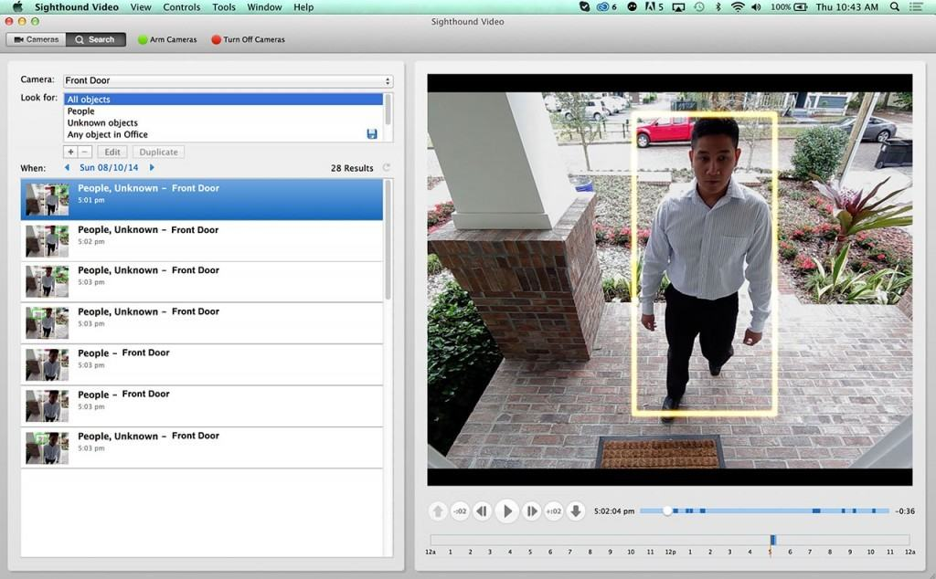Switch to the Cameras view
Viewport: 936px width, 579px height.
coord(36,39)
